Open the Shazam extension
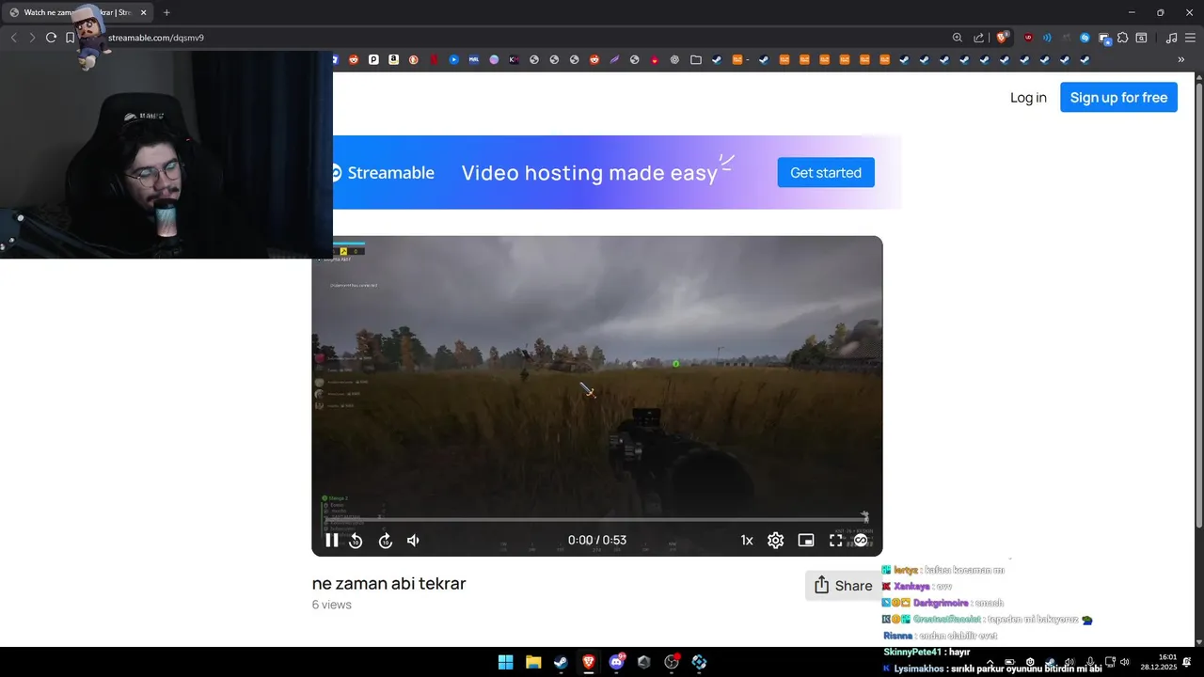Image resolution: width=1204 pixels, height=677 pixels. [x=1085, y=38]
